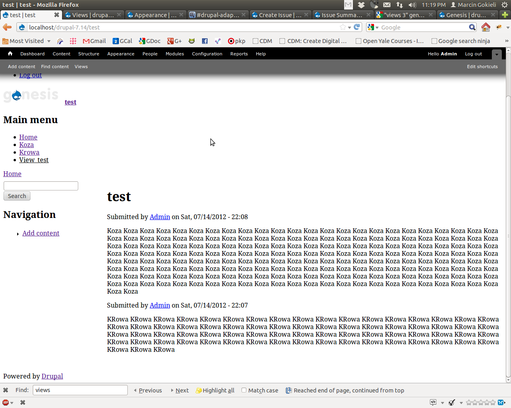Click the Drupal admin home icon
The height and width of the screenshot is (408, 511).
[10, 54]
